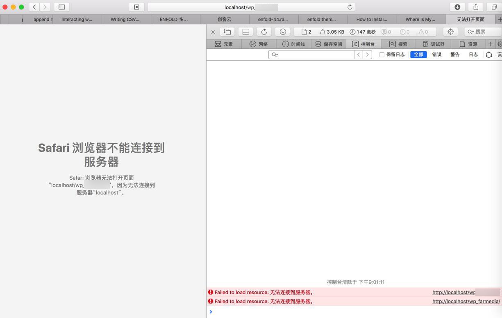Switch to the append tab
502x318 pixels.
click(x=38, y=19)
